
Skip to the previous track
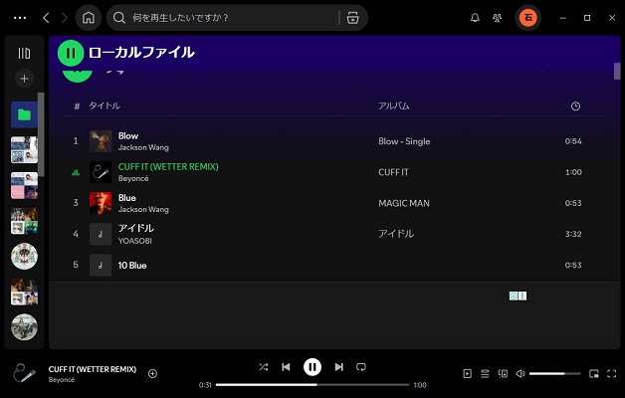(286, 367)
